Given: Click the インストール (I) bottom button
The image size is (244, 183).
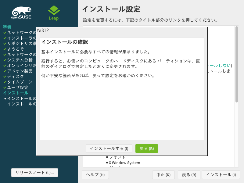Looking at the screenshot, I should [221, 175].
